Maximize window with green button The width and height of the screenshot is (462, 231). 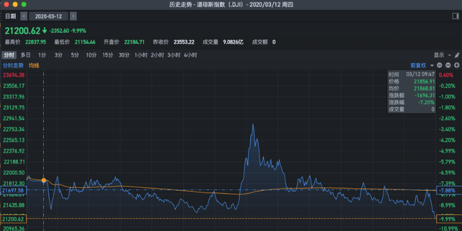pyautogui.click(x=24, y=4)
